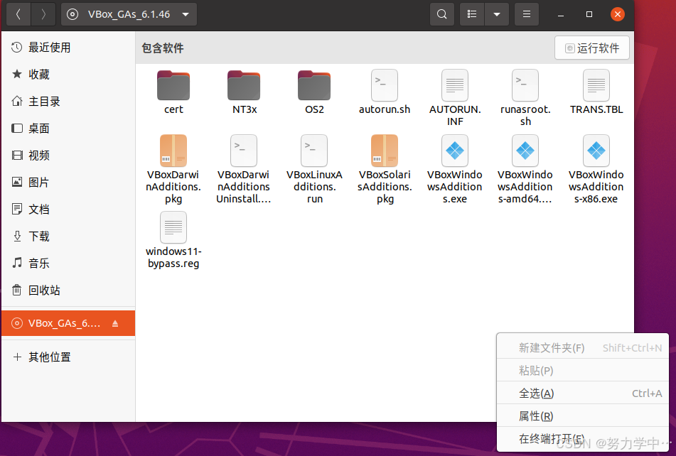
Task: Go back with the left arrow button
Action: click(x=18, y=14)
